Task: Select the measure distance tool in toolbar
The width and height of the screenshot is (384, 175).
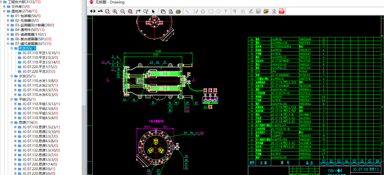Action: click(x=100, y=11)
